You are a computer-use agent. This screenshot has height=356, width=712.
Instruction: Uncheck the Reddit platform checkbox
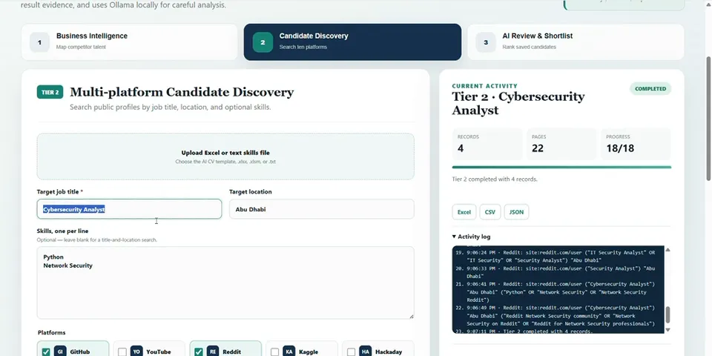coord(199,352)
